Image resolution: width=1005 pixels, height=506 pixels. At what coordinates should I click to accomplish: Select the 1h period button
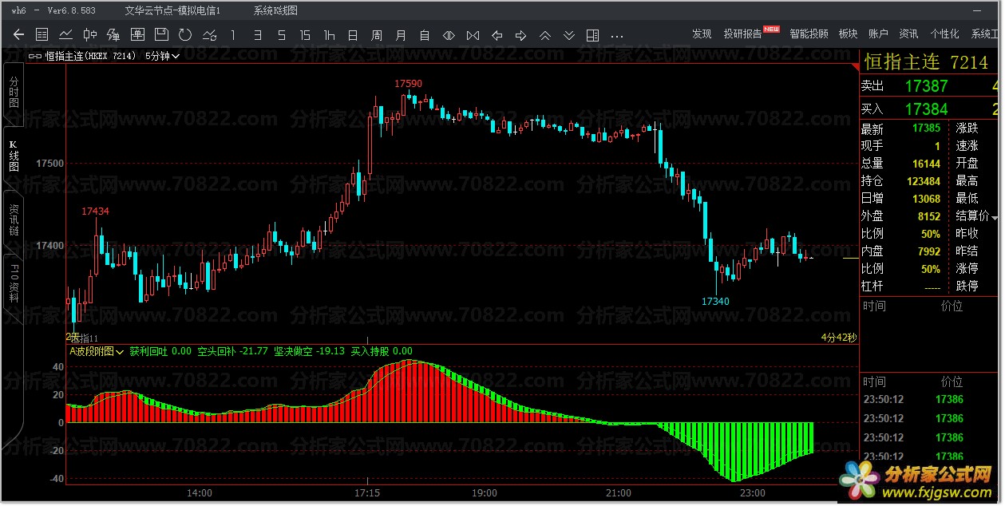329,35
